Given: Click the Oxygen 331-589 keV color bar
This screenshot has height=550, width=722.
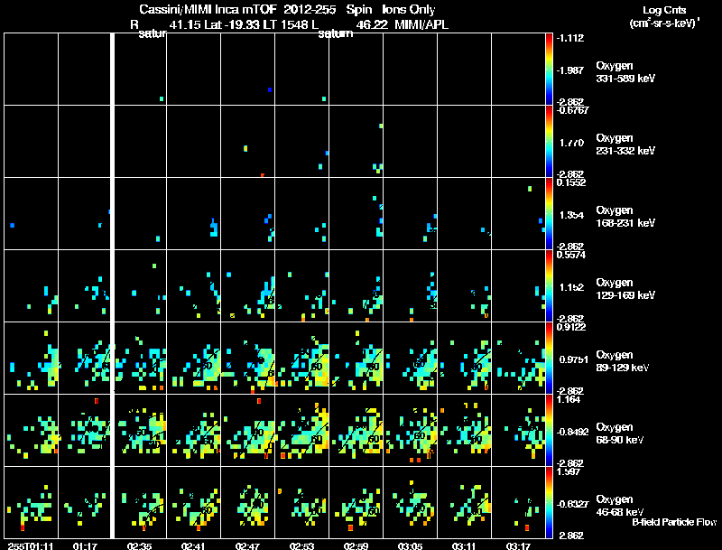Looking at the screenshot, I should tap(549, 70).
